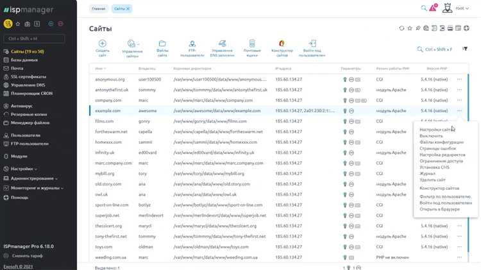
Task: Click the crowned user avatar icon
Action: pos(447,8)
